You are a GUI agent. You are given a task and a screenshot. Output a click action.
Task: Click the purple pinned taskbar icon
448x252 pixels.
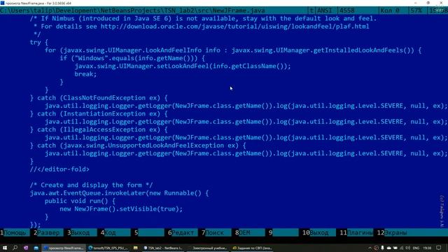tap(26, 248)
